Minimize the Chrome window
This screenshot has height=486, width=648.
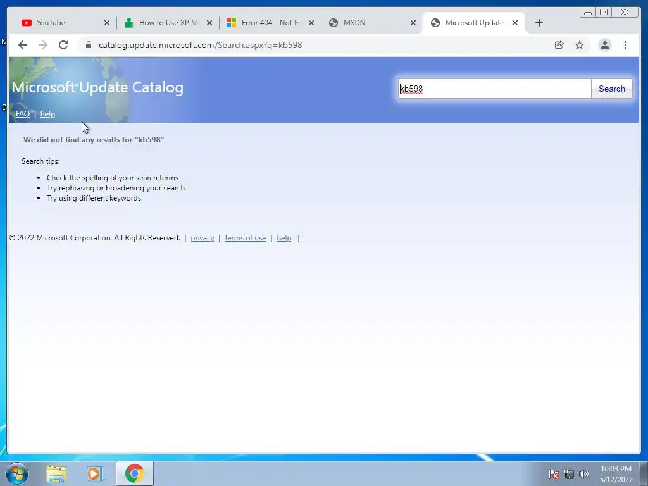tap(588, 13)
